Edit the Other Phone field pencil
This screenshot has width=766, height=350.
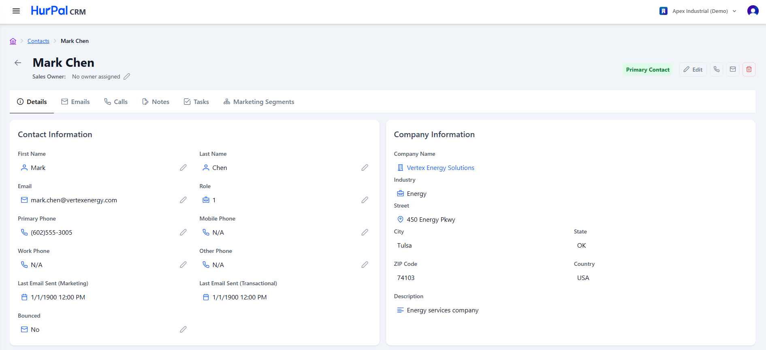point(365,265)
